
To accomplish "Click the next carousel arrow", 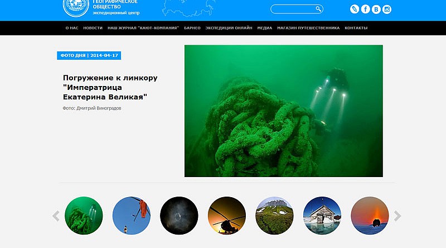I will (x=397, y=216).
